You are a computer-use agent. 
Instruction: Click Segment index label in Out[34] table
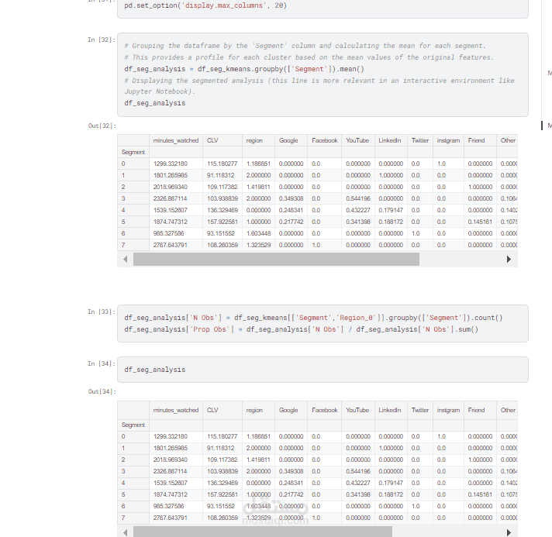point(133,425)
